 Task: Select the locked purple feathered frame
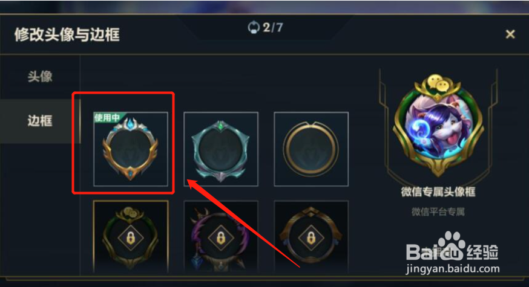(221, 237)
